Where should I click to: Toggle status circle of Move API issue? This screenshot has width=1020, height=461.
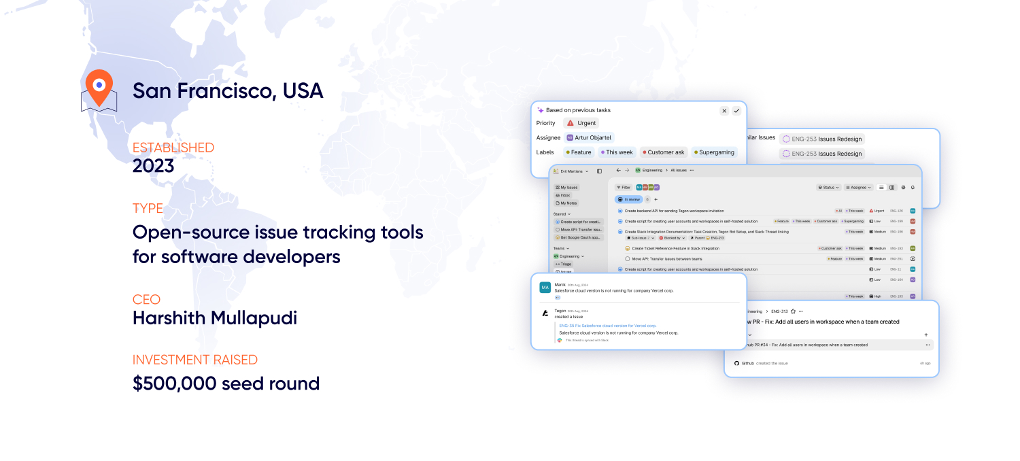[x=627, y=258]
